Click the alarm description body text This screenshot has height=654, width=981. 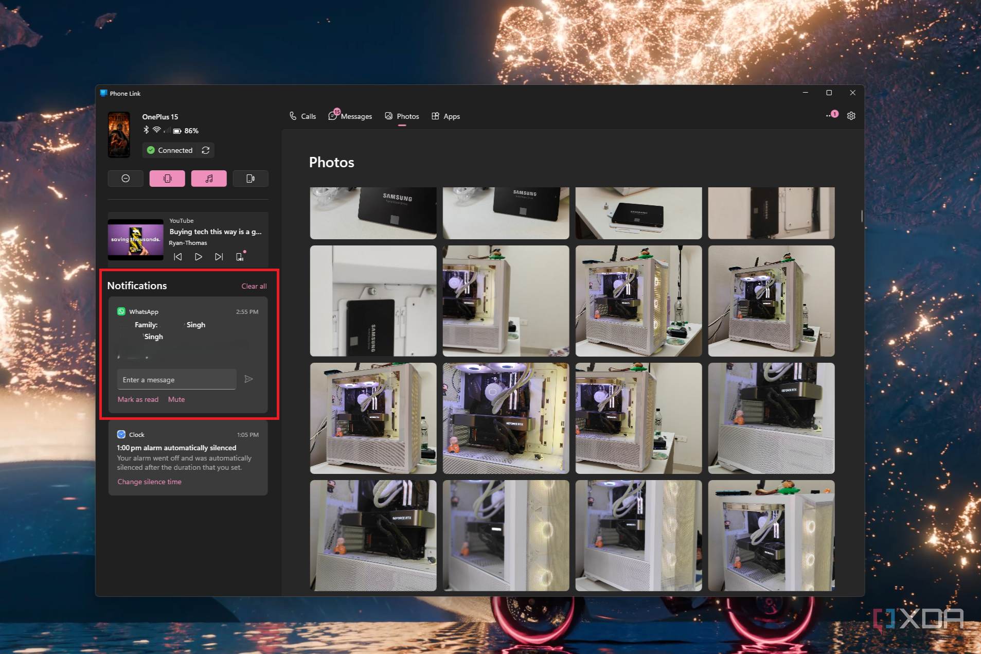pyautogui.click(x=184, y=463)
